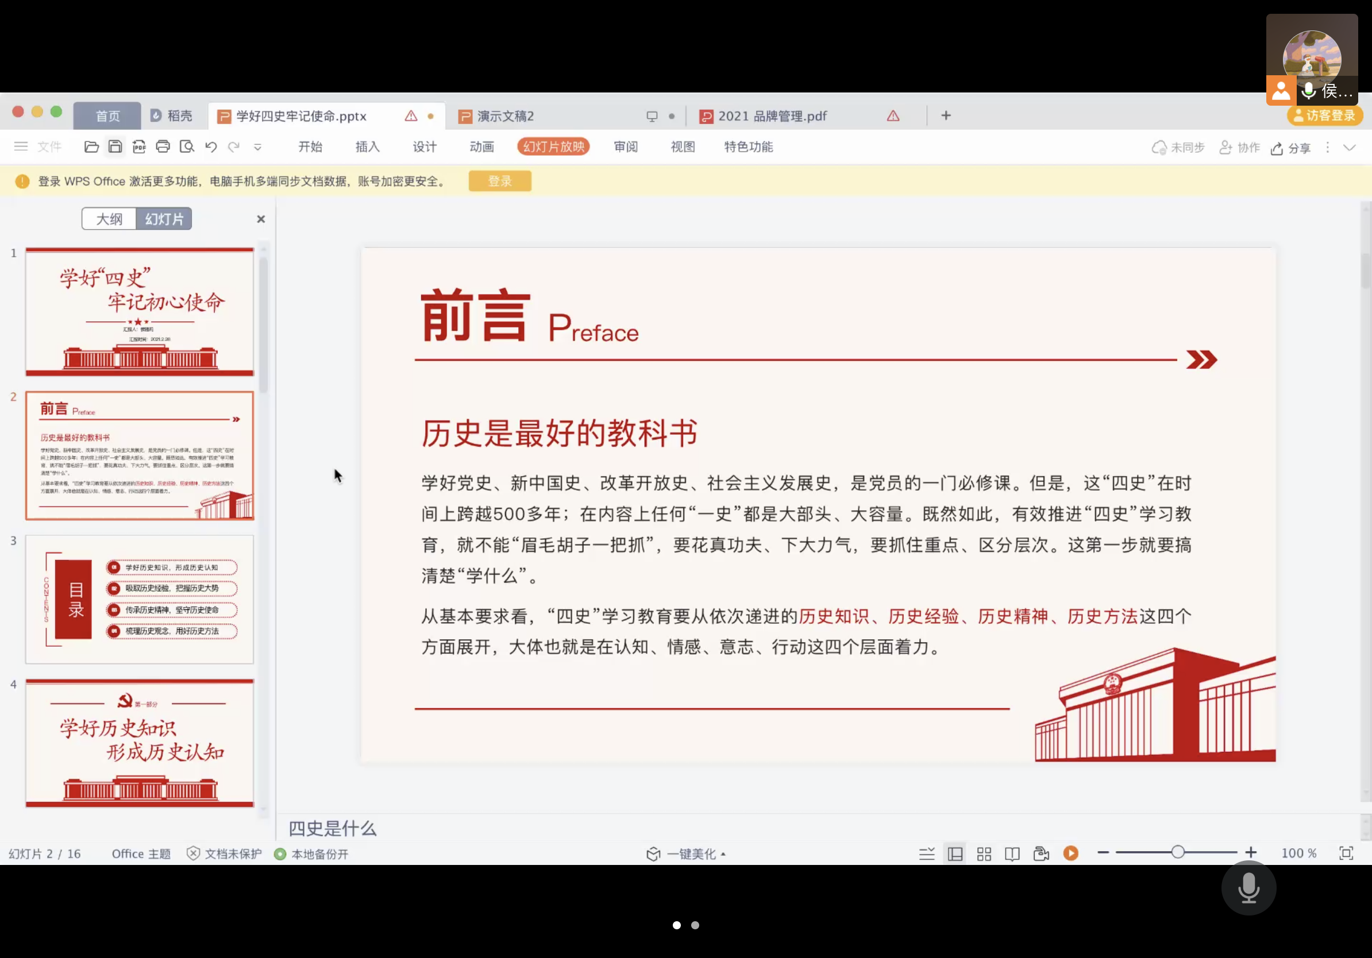
Task: Open the 大纲 sidebar tab
Action: pos(109,219)
